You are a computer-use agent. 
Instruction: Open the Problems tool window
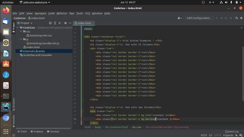tap(37, 131)
